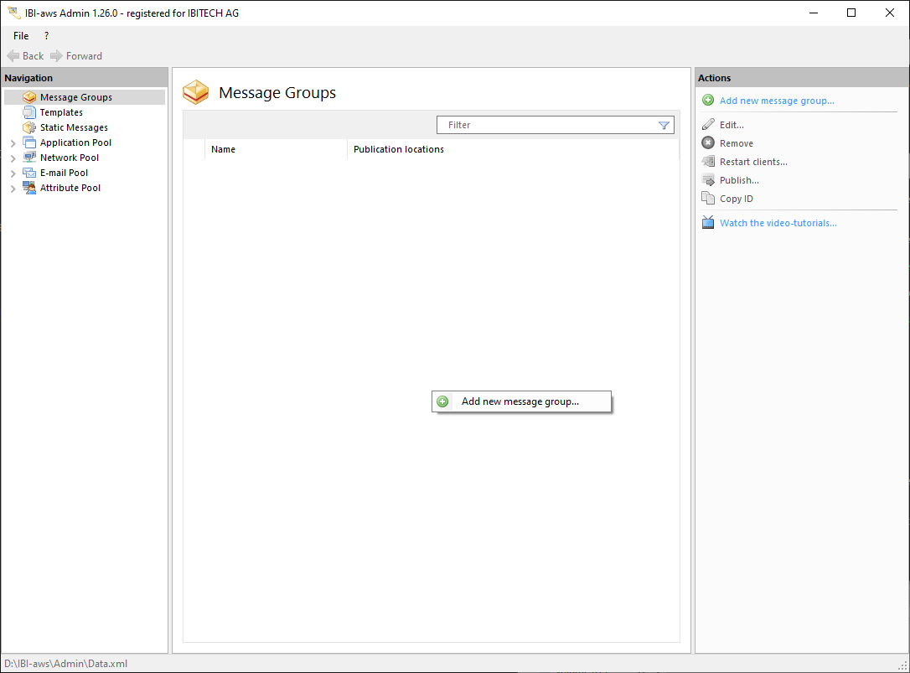910x673 pixels.
Task: Click the Templates icon in navigation
Action: (x=29, y=112)
